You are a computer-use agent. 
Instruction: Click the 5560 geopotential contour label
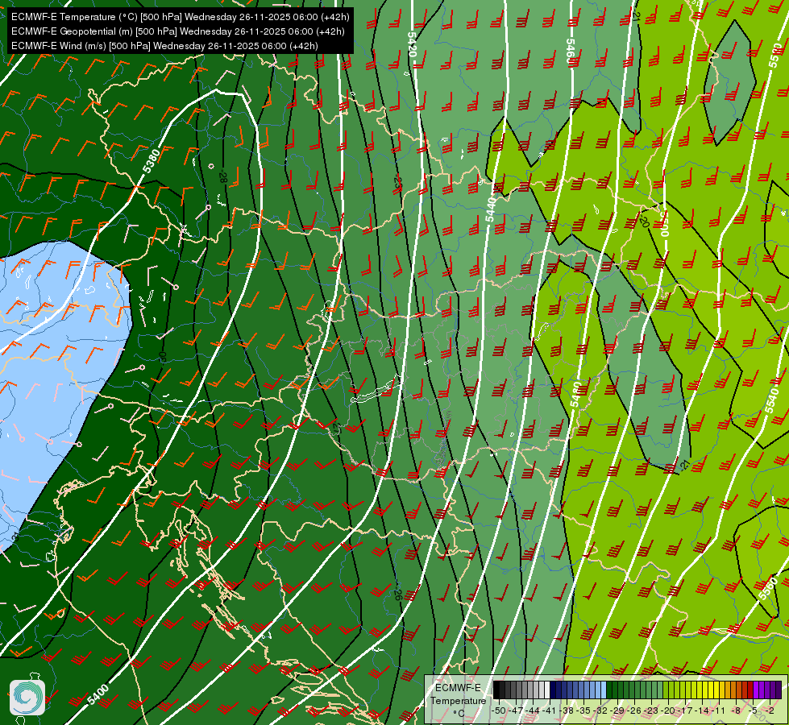pyautogui.click(x=768, y=589)
